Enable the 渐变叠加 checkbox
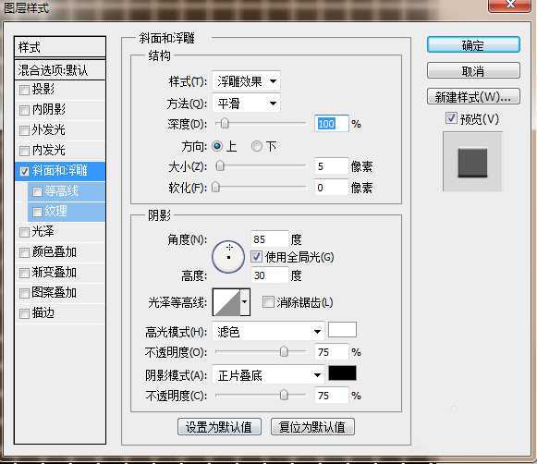The image size is (537, 464). (24, 273)
